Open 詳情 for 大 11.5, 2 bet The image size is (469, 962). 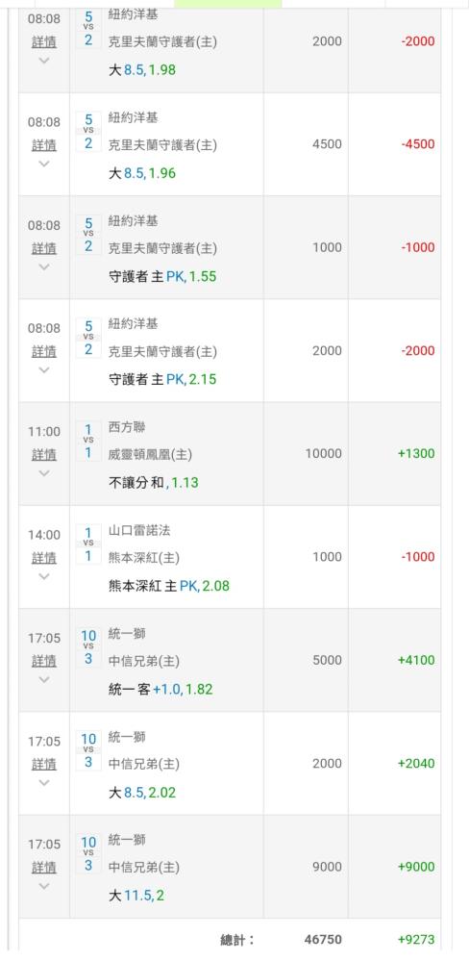pos(44,867)
